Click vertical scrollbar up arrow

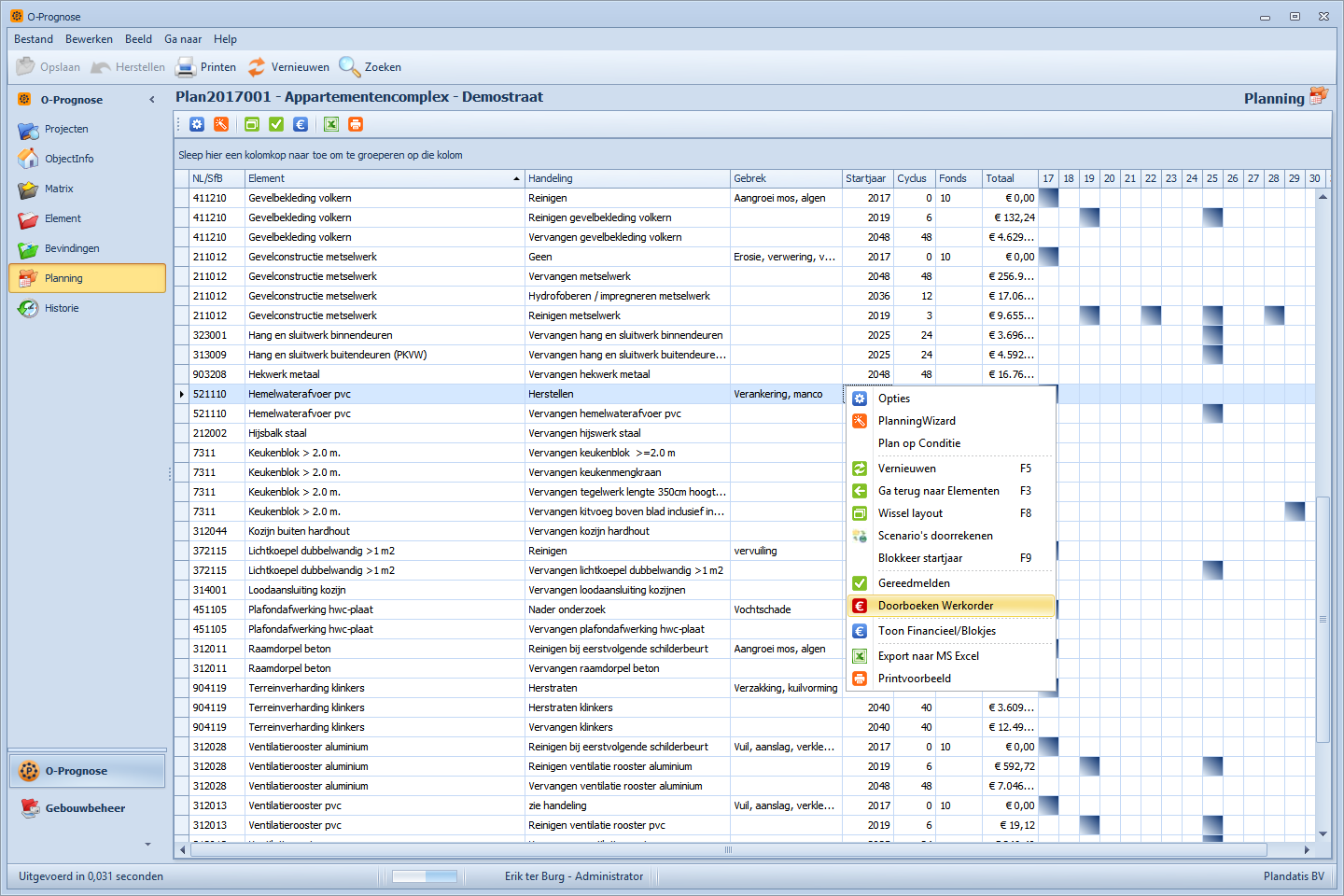pos(1323,197)
